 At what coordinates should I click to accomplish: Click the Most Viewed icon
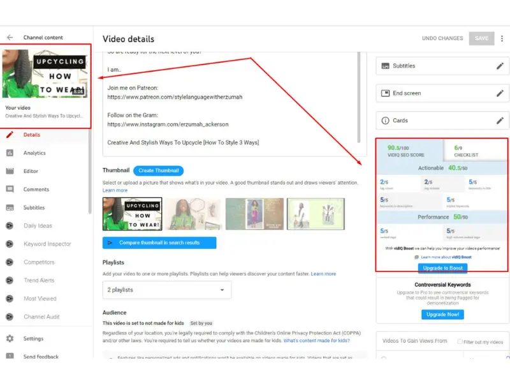tap(10, 299)
